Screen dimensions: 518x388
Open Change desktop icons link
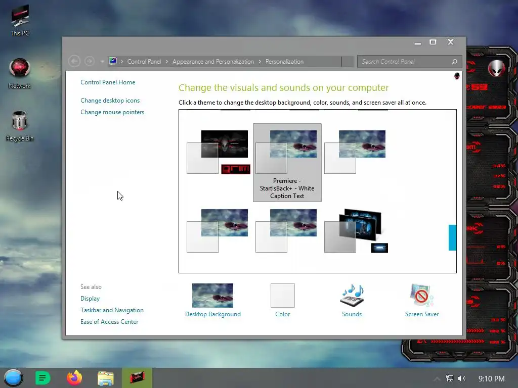(x=110, y=101)
